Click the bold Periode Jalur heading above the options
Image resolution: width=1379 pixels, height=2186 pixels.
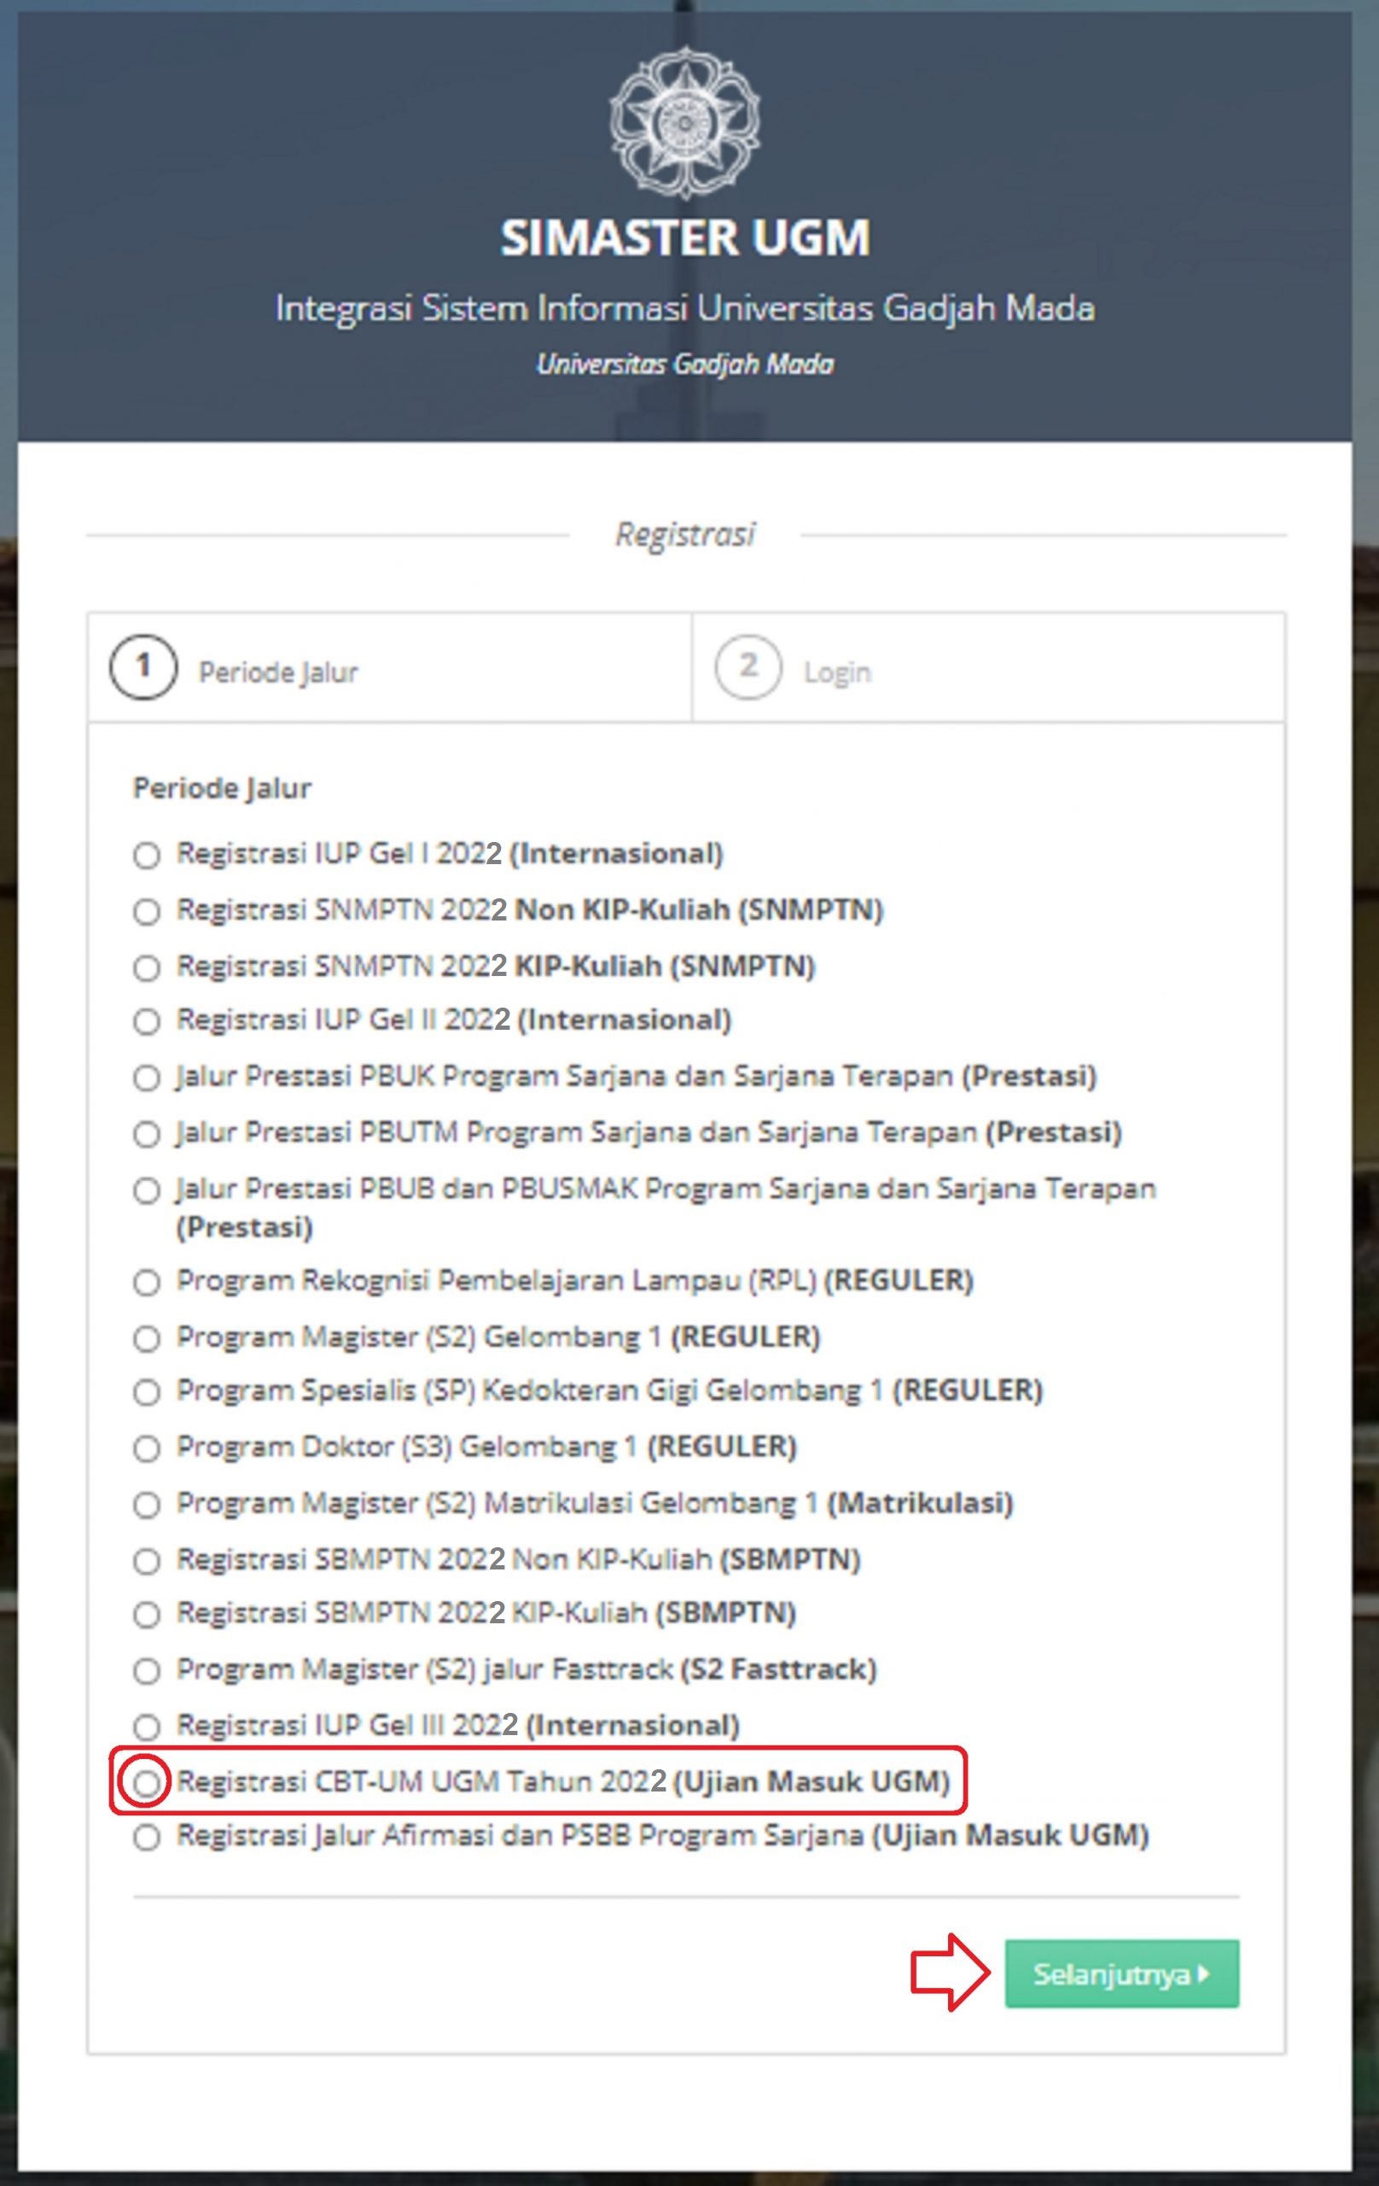pyautogui.click(x=222, y=788)
